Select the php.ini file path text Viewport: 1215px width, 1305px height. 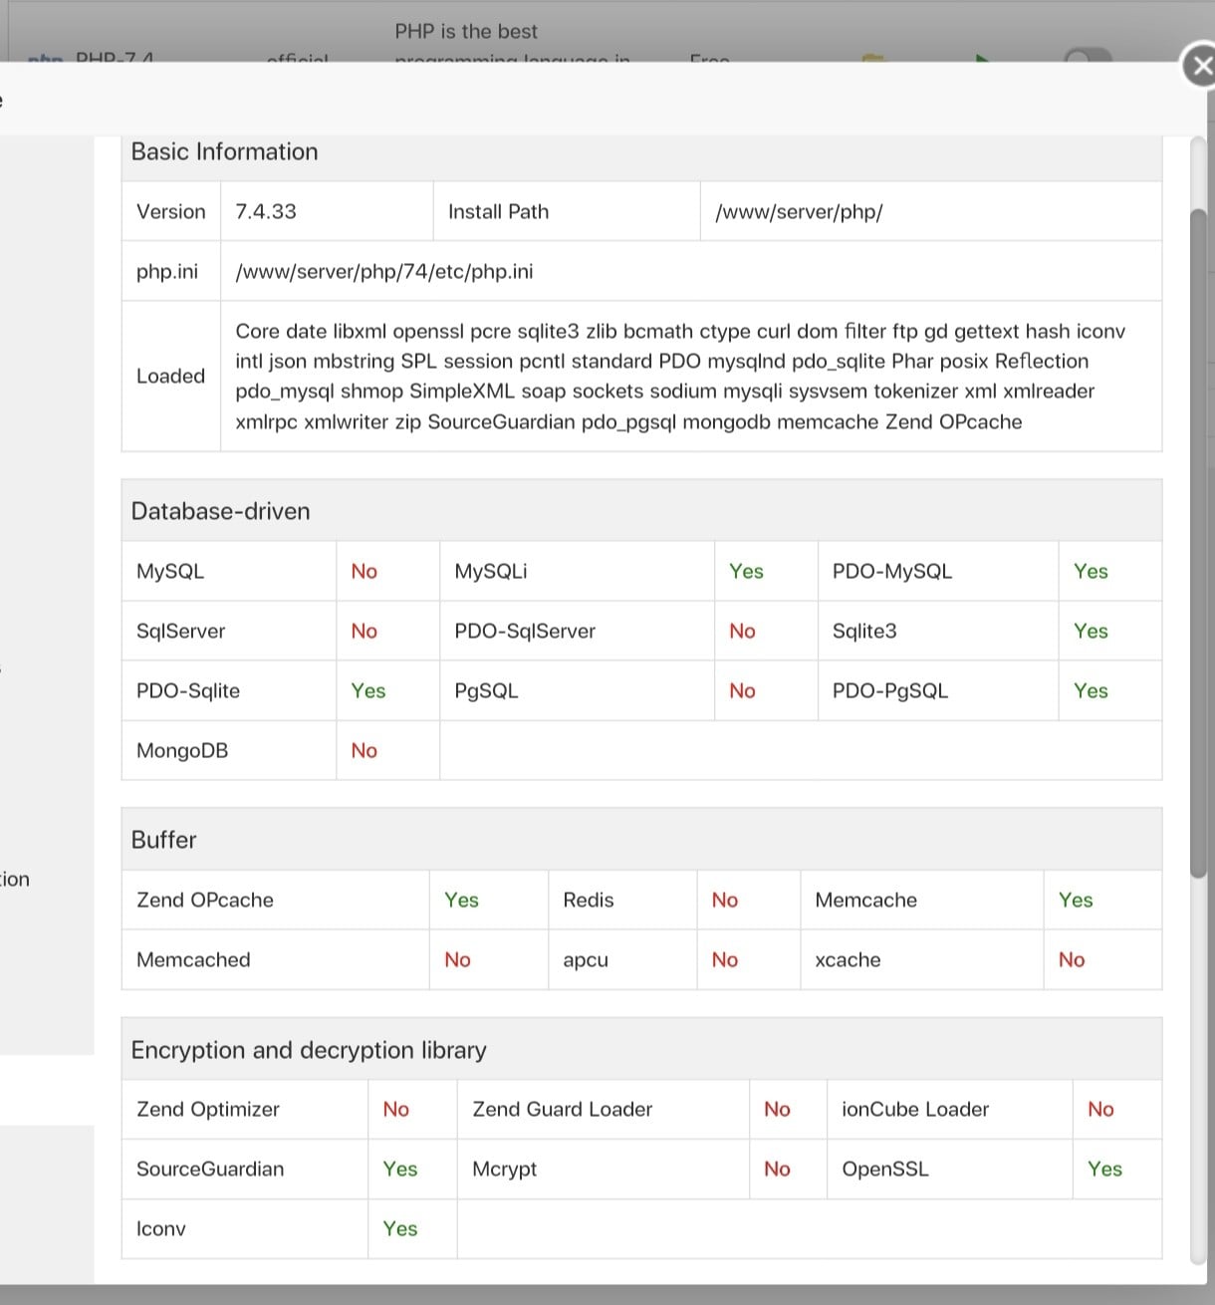383,271
